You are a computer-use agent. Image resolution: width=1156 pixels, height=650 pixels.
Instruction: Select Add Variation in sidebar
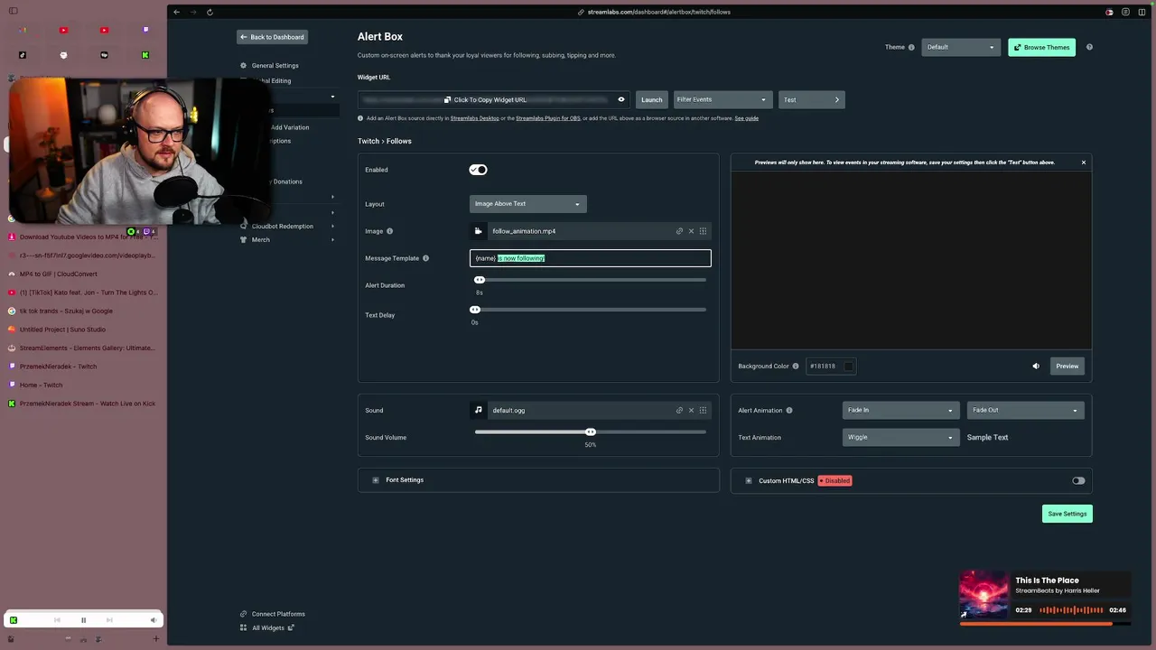coord(290,127)
